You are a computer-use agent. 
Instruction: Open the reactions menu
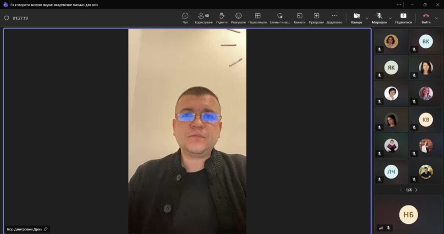[239, 18]
